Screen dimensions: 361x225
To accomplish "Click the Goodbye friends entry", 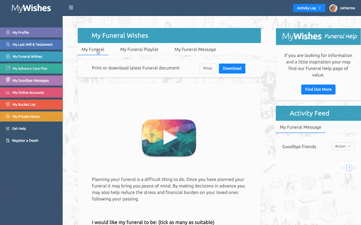I will (x=299, y=147).
